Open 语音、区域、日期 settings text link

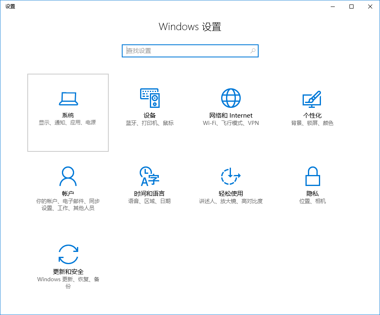pyautogui.click(x=149, y=201)
